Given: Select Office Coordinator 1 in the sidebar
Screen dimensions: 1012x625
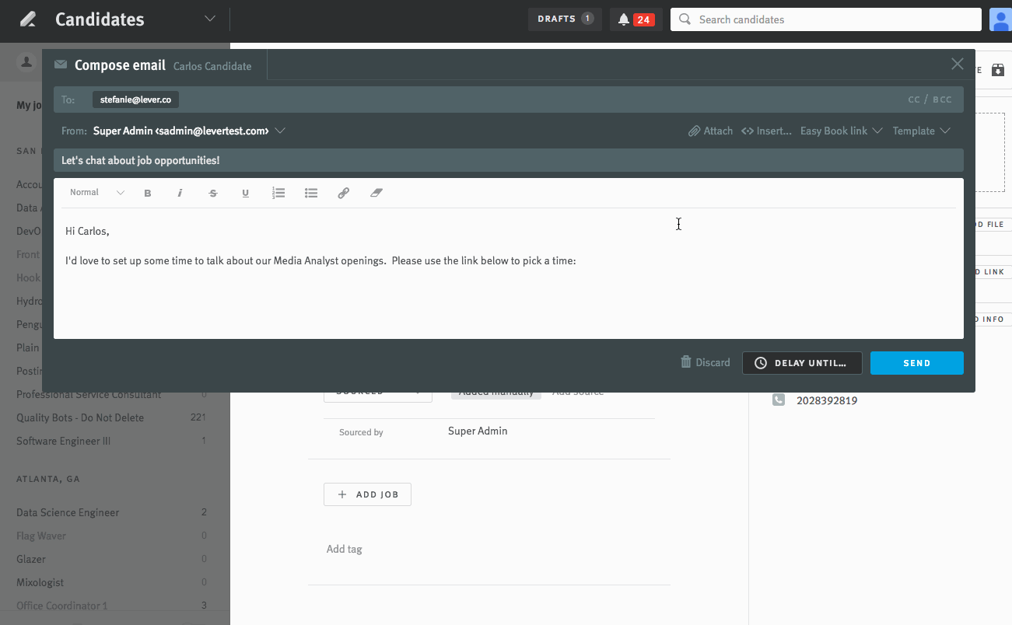Looking at the screenshot, I should [62, 606].
